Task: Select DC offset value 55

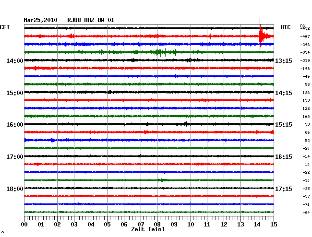Action: [307, 84]
